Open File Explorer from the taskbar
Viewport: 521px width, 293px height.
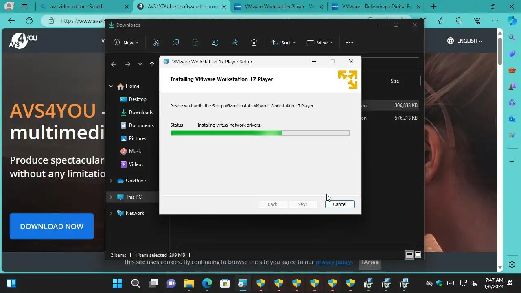click(189, 283)
